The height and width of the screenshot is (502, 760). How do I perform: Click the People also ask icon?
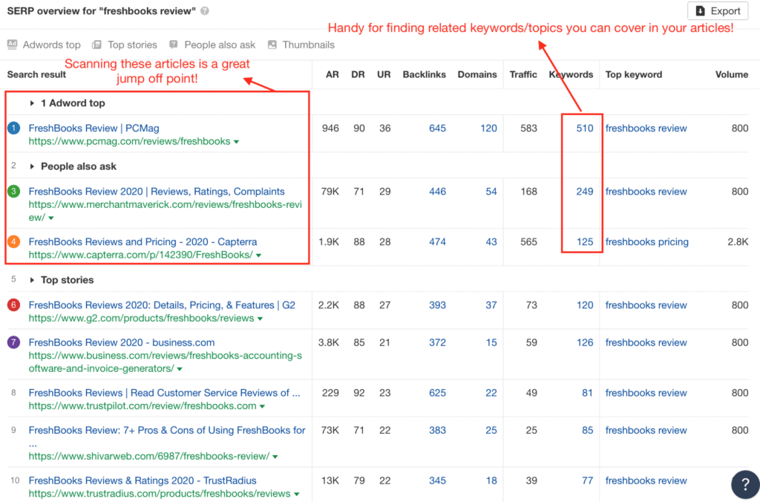coord(174,45)
